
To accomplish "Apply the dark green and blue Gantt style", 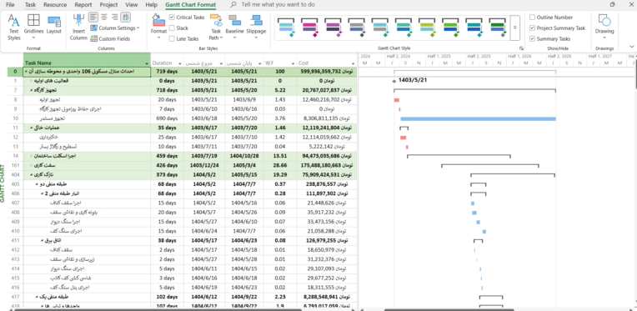I will click(x=497, y=28).
